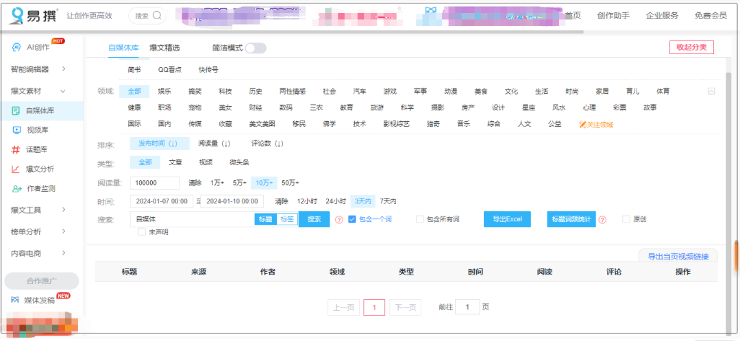Switch search mode to 标签

click(x=287, y=219)
